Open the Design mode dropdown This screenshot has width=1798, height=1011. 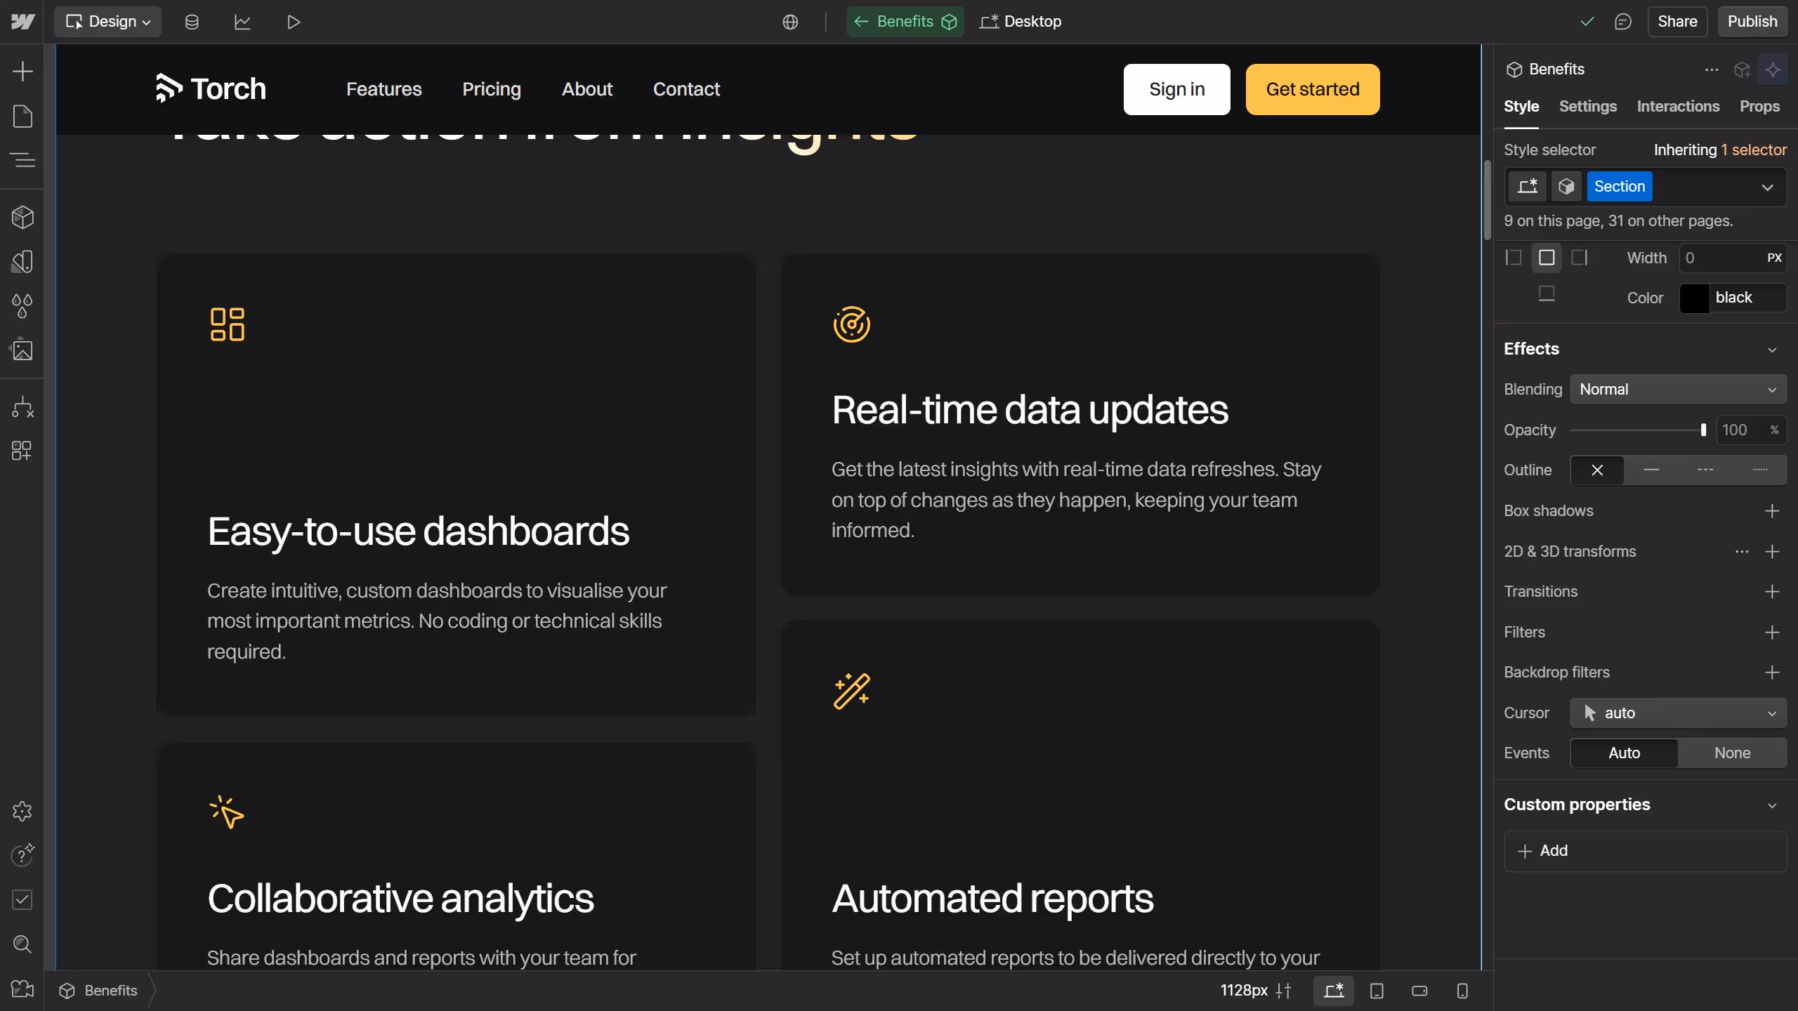click(107, 22)
